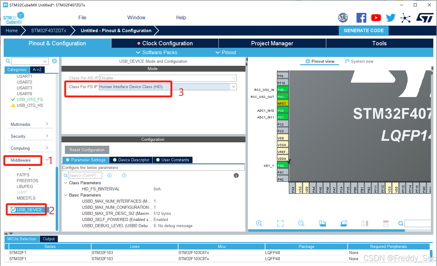
Task: Click the peripheral search magnifier icon
Action: (8, 61)
